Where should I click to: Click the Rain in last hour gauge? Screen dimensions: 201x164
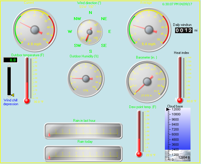83,131
